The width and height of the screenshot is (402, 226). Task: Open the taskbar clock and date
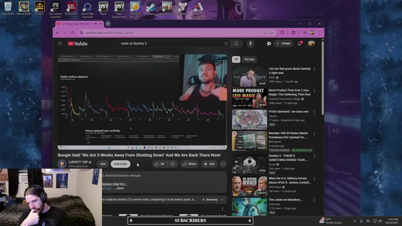click(x=393, y=221)
